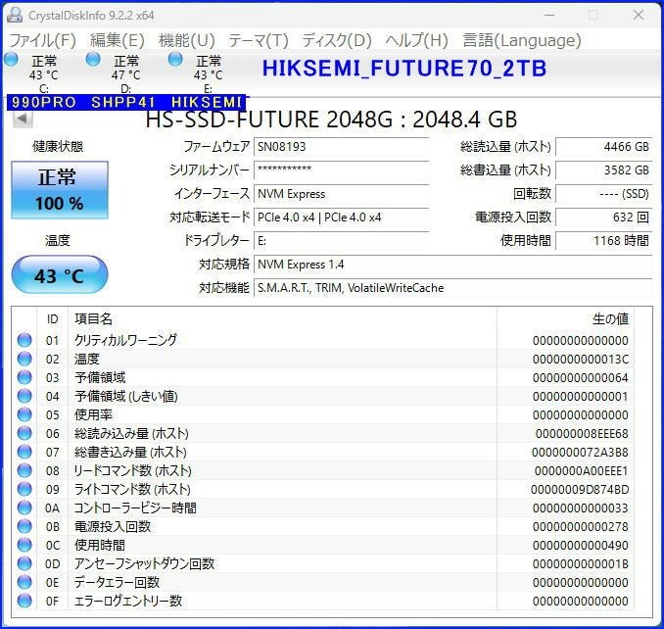Screen dimensions: 664x629
Task: Select drive D: status orb
Action: point(93,60)
